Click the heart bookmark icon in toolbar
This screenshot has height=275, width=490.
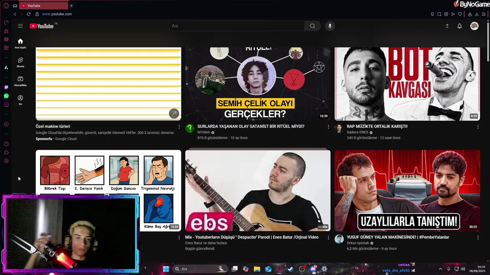tap(460, 14)
